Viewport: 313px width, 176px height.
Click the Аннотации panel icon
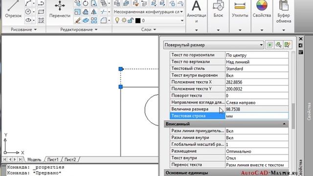196,6
